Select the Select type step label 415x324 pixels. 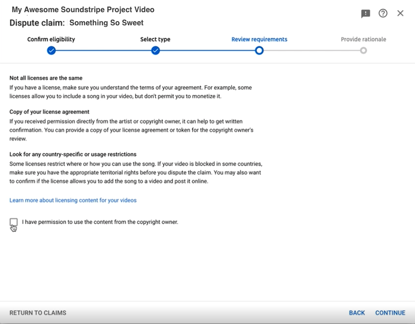(x=155, y=39)
